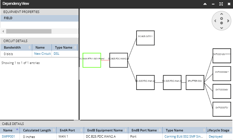The width and height of the screenshot is (233, 140).
Task: Expand Dependency View to fullscreen
Action: coord(221,4)
